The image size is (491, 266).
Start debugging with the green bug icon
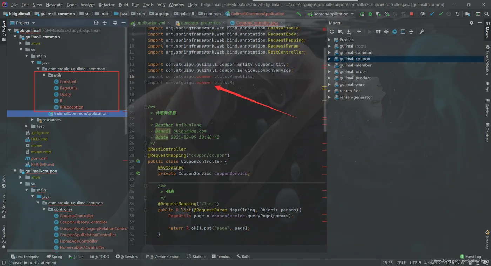(x=370, y=14)
